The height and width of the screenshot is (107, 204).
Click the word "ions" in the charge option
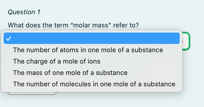(x=94, y=61)
